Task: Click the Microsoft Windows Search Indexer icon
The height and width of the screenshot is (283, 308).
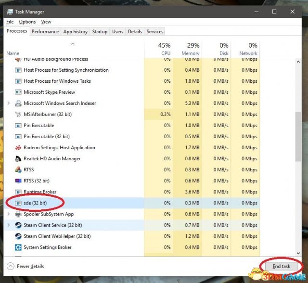Action: pyautogui.click(x=18, y=103)
